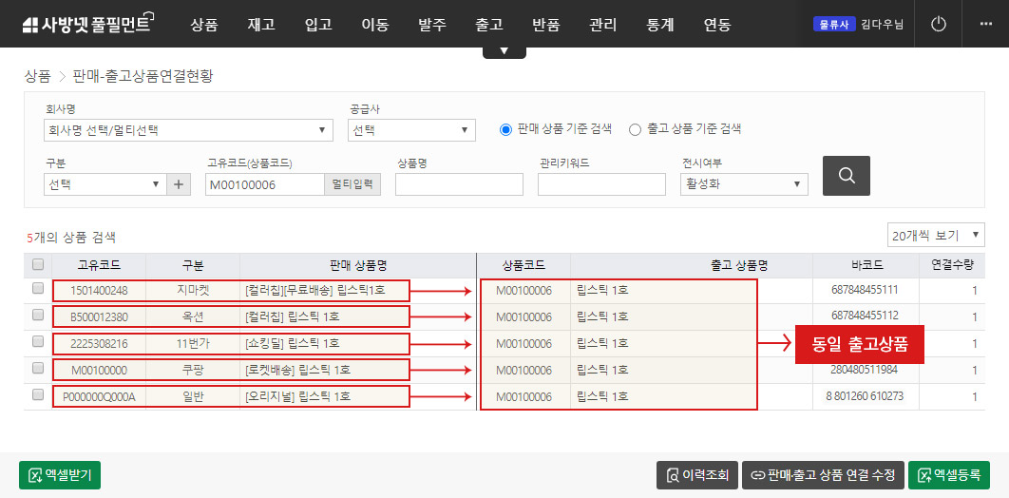Viewport: 1009px width, 498px height.
Task: Download with the 엑셀받기 button
Action: [60, 475]
